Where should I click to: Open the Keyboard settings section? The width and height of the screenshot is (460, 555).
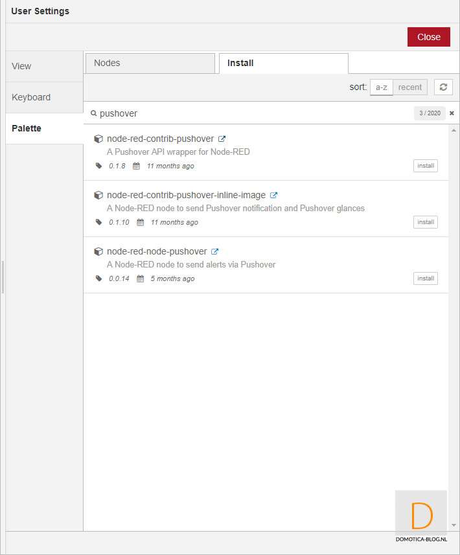click(44, 97)
